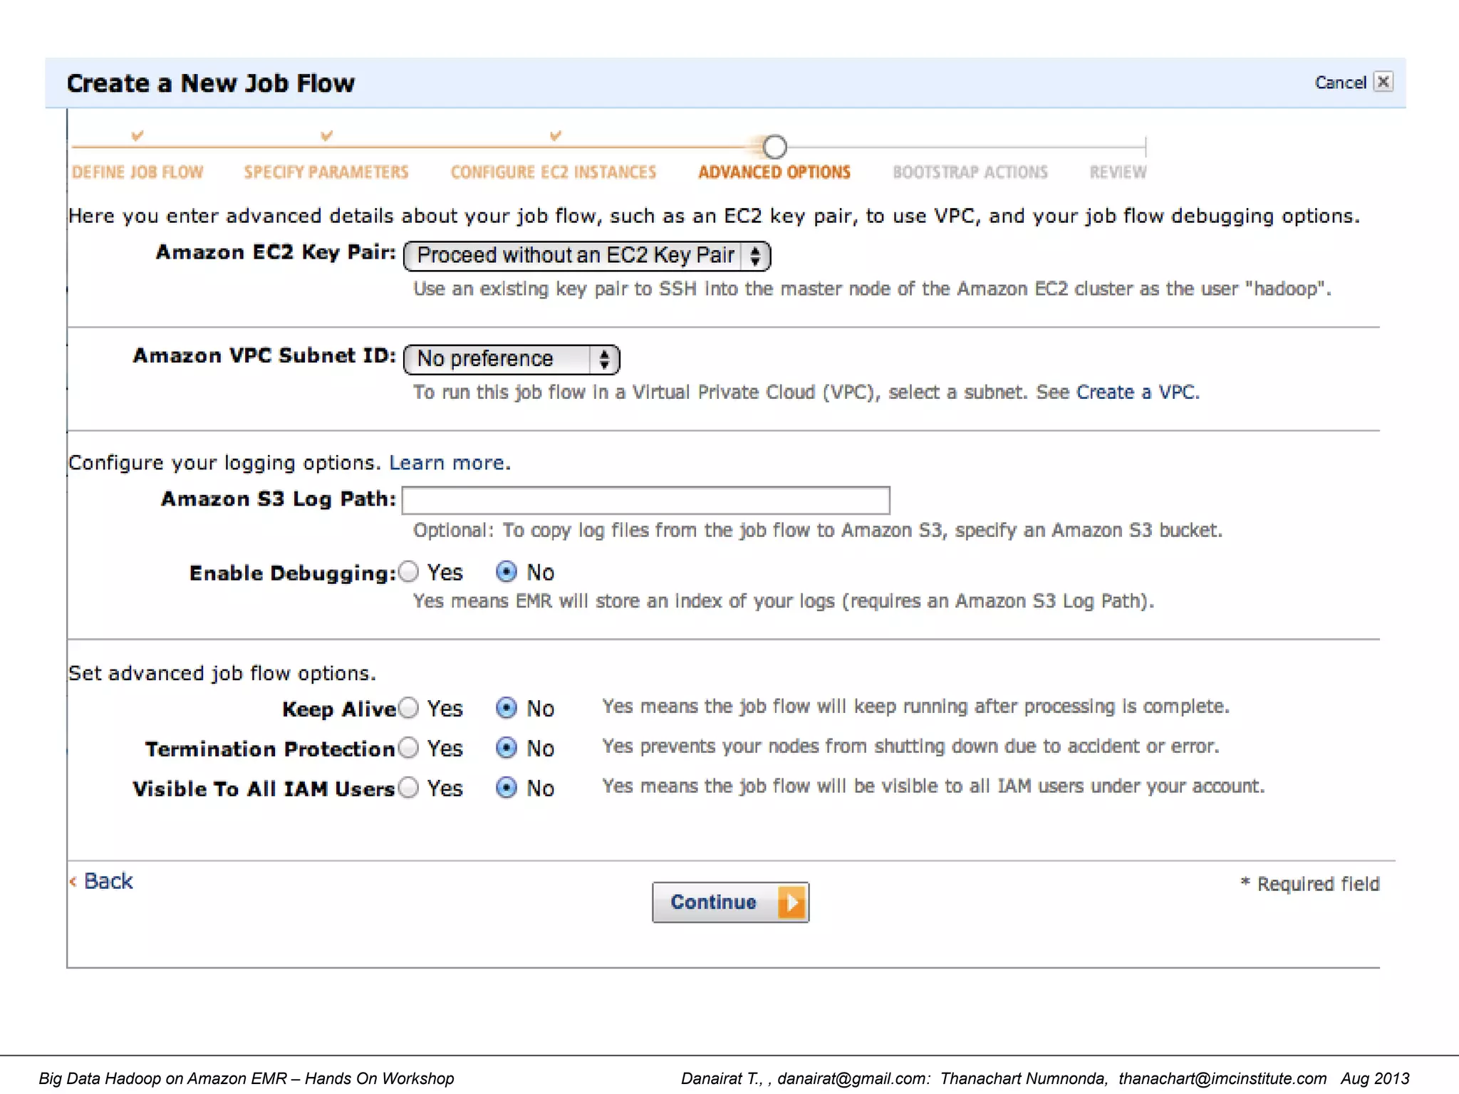The image size is (1459, 1094).
Task: Click the Define Job Flow checkmark
Action: (137, 135)
